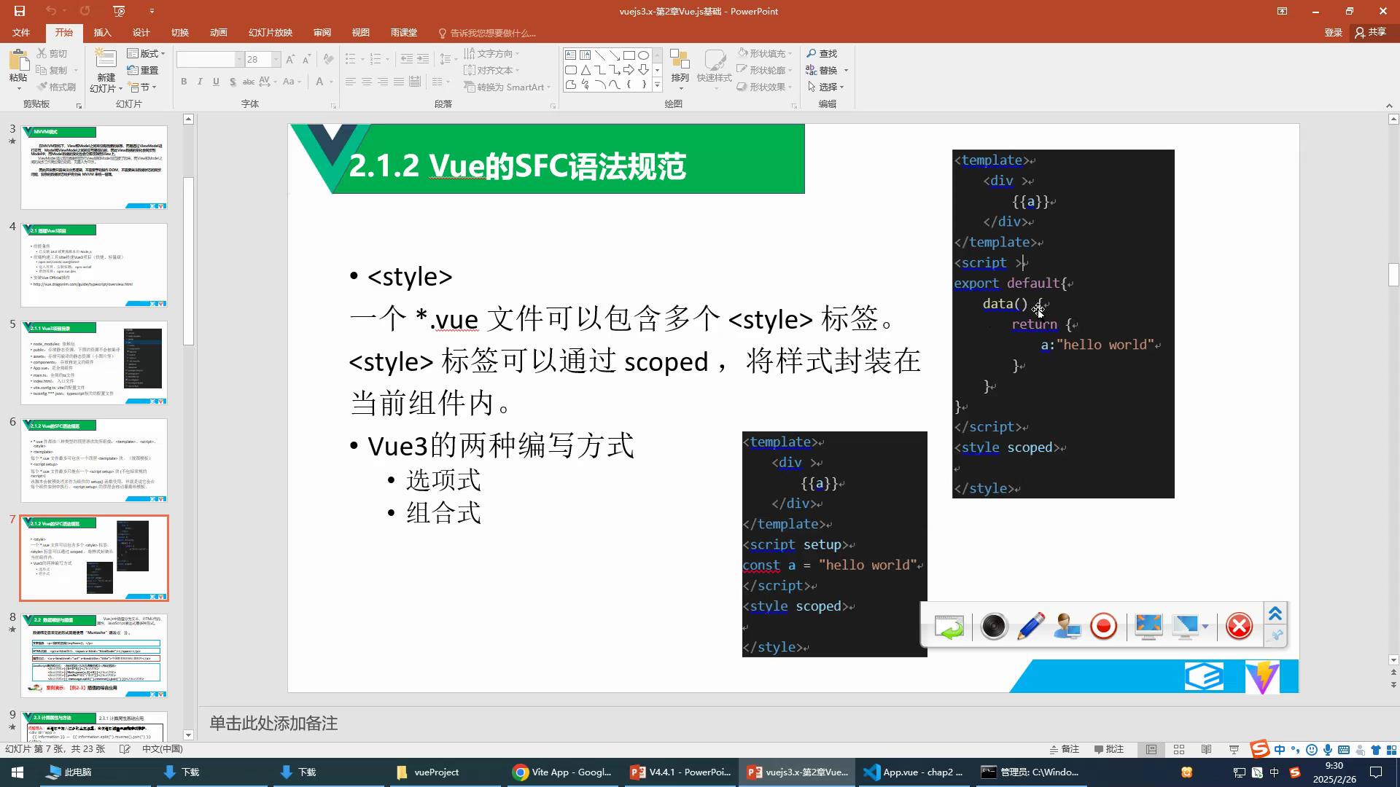Screen dimensions: 1400x787
Task: Click the red record button in floating toolbar
Action: click(x=1103, y=627)
